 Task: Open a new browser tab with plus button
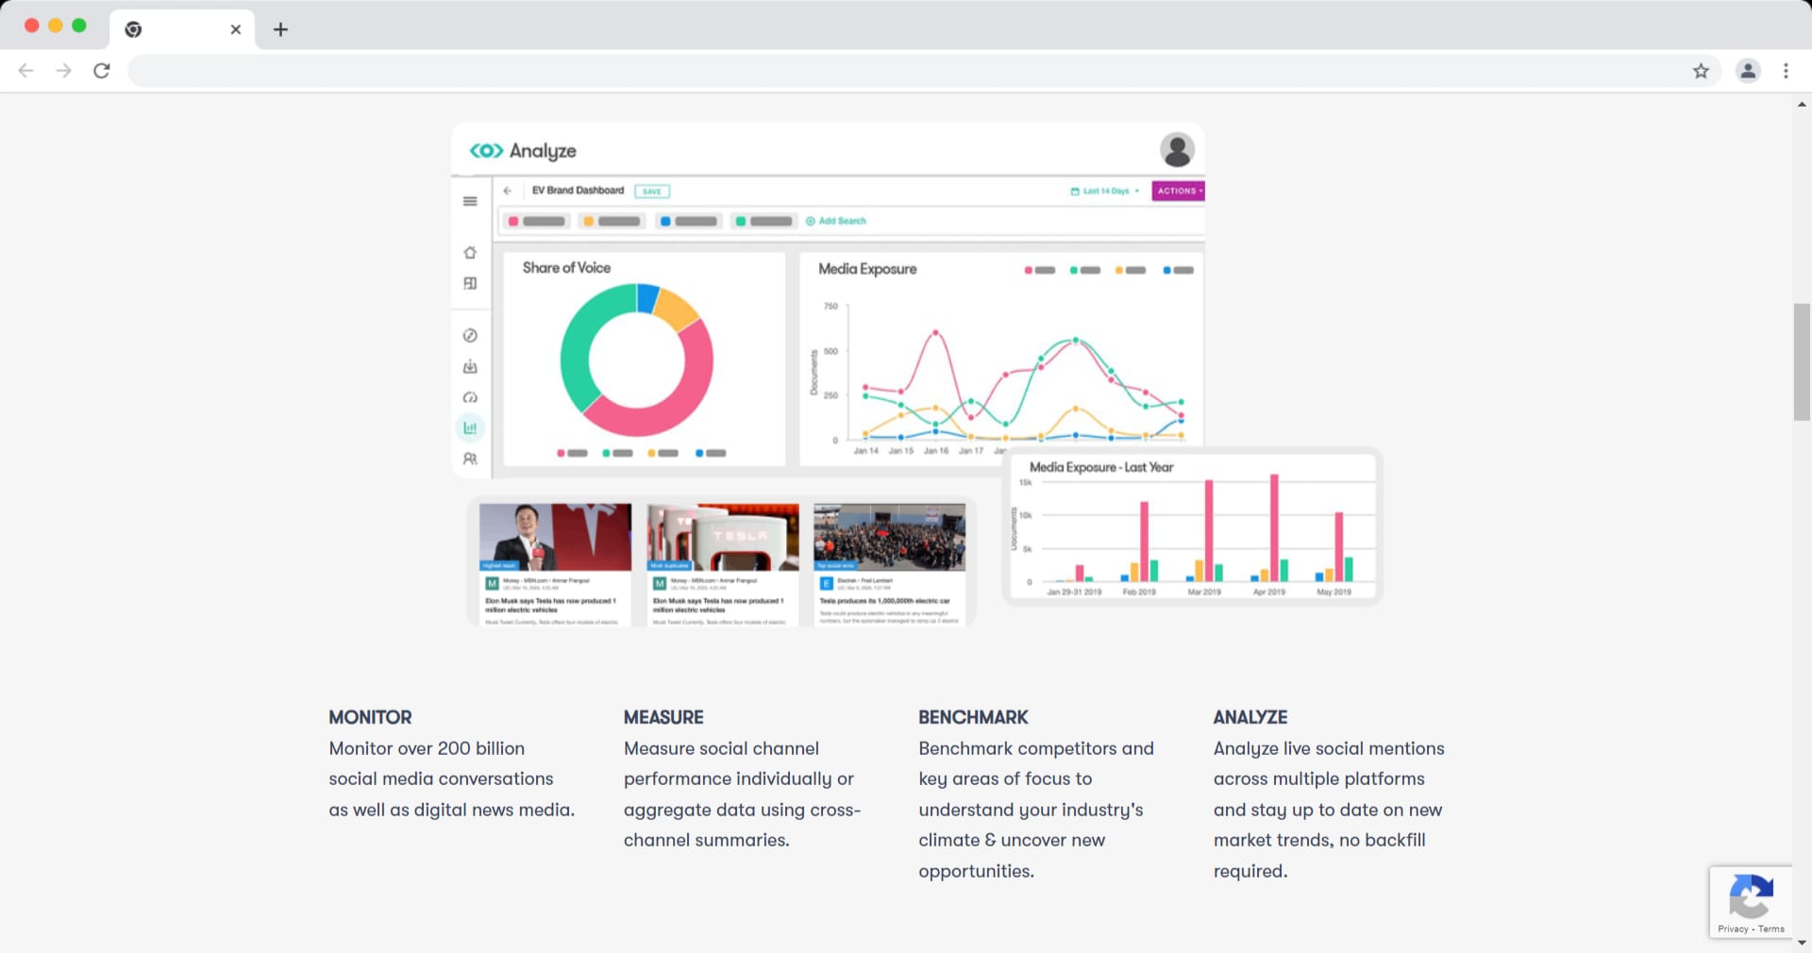[x=280, y=29]
